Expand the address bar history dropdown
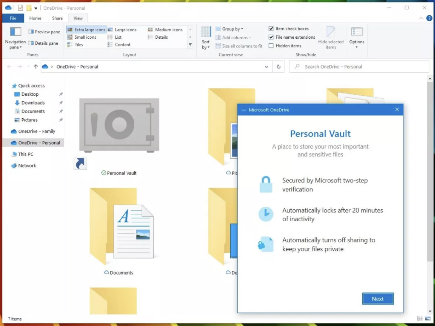 (267, 67)
